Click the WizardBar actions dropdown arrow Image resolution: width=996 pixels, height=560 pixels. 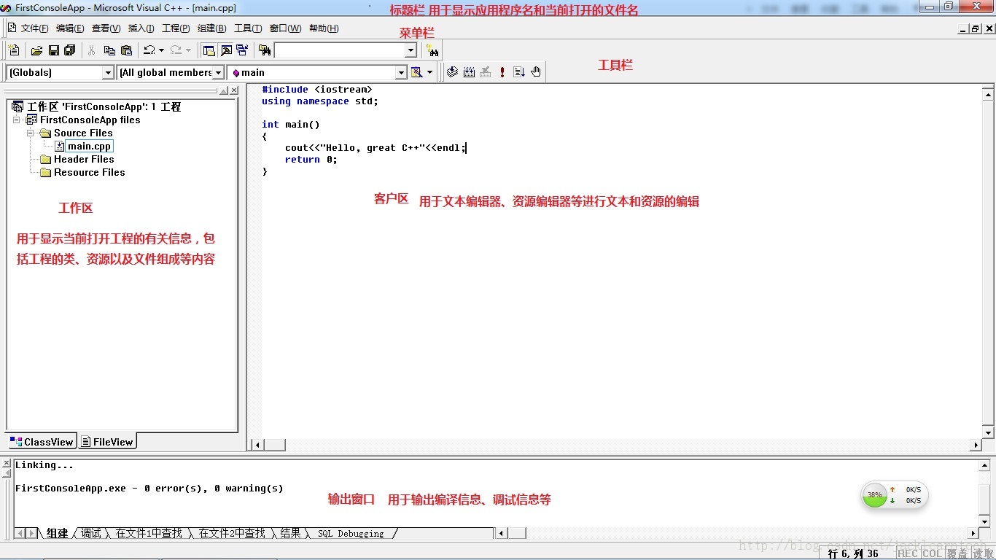[431, 72]
